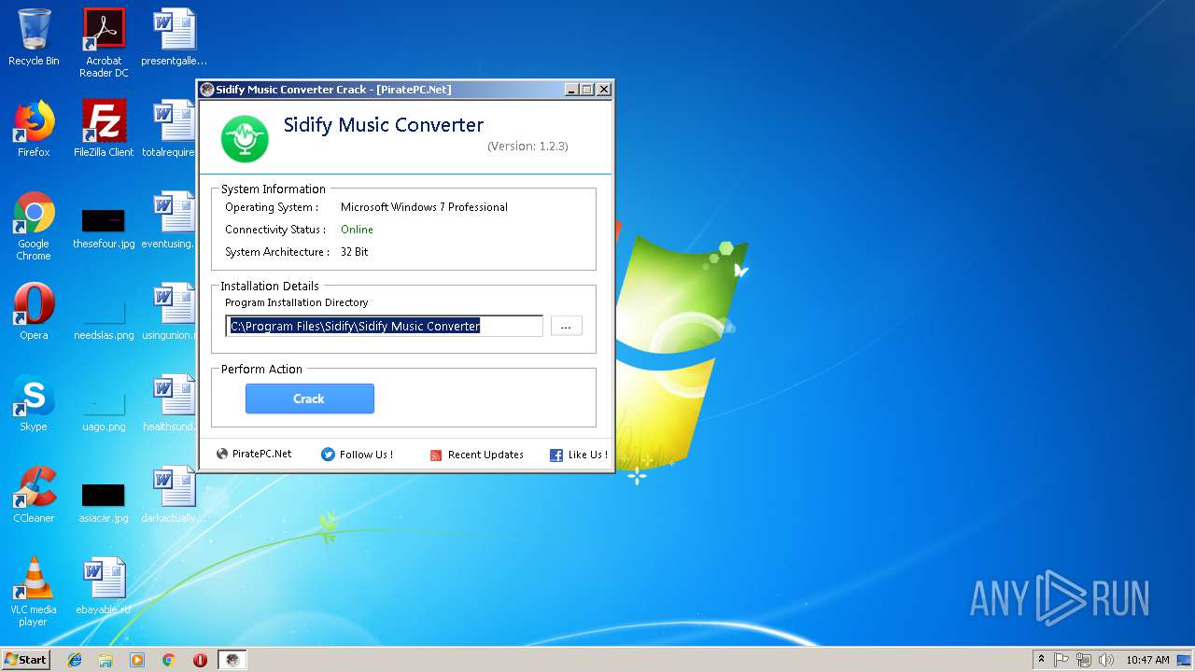This screenshot has width=1195, height=672.
Task: Open Google Chrome from the taskbar
Action: (169, 660)
